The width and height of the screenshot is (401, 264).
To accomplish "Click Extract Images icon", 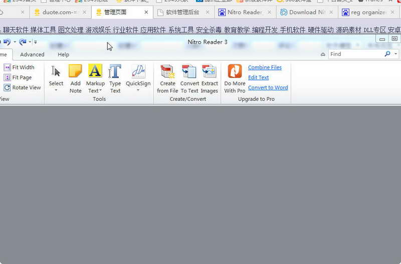I will coord(210,79).
